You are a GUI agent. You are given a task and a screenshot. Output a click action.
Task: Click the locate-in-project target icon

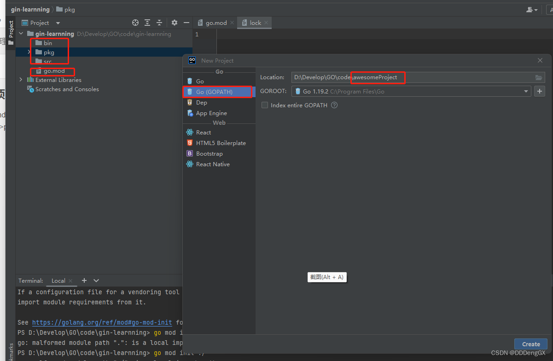(135, 23)
